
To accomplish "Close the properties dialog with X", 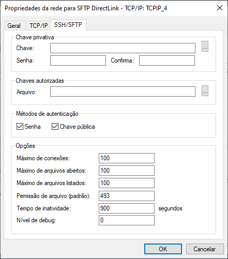I will tap(220, 8).
